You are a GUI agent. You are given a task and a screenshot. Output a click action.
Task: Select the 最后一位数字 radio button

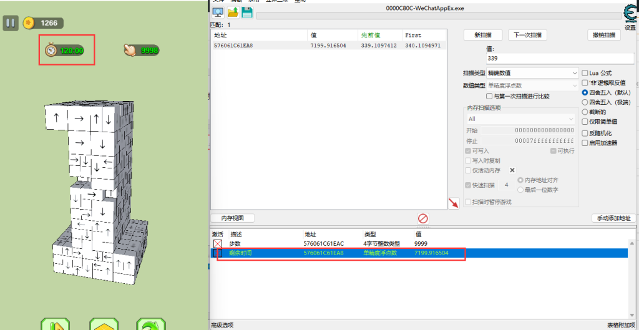[x=520, y=190]
